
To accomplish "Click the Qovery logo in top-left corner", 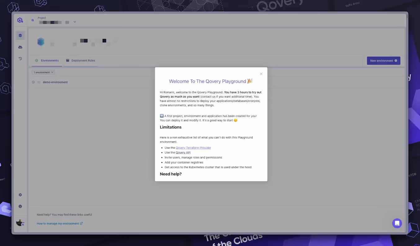I will tap(20, 20).
